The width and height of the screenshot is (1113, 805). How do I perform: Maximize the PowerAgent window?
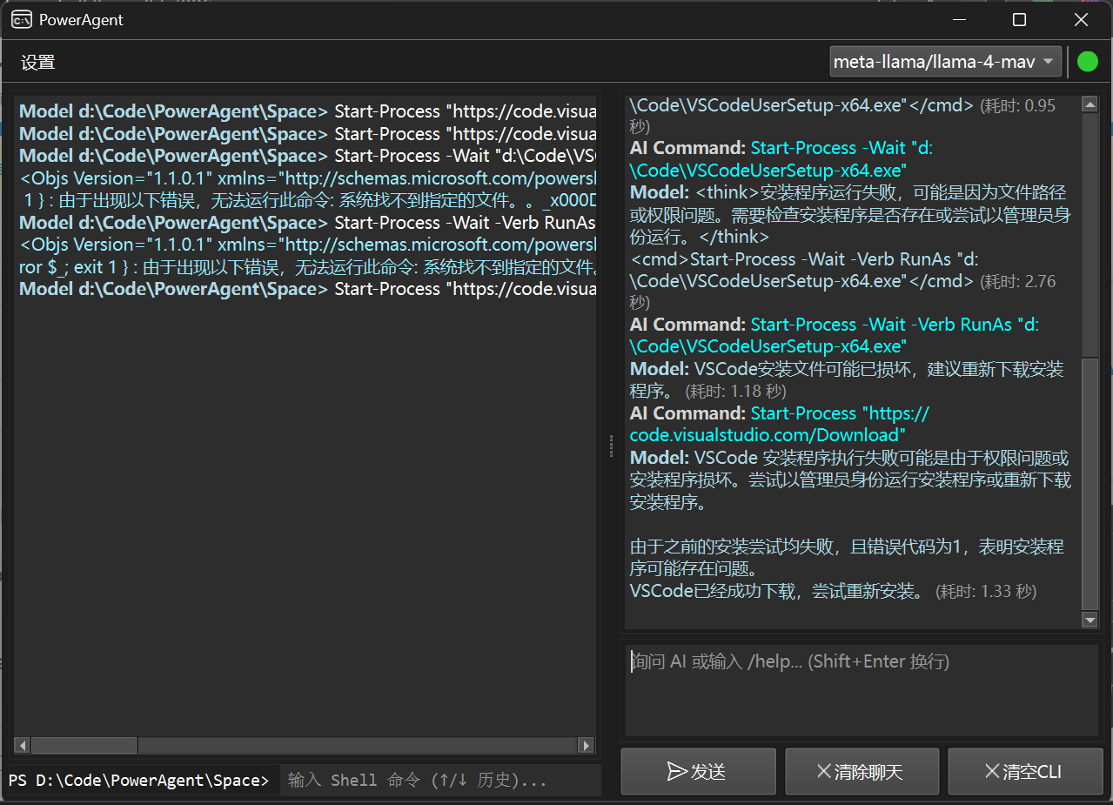(x=1019, y=20)
